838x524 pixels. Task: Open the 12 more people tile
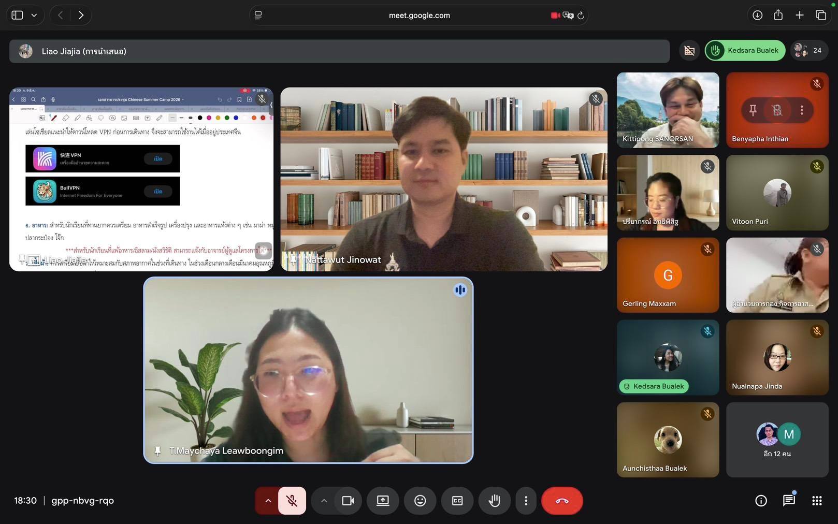pos(777,440)
